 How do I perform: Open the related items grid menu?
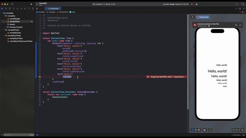(37, 8)
